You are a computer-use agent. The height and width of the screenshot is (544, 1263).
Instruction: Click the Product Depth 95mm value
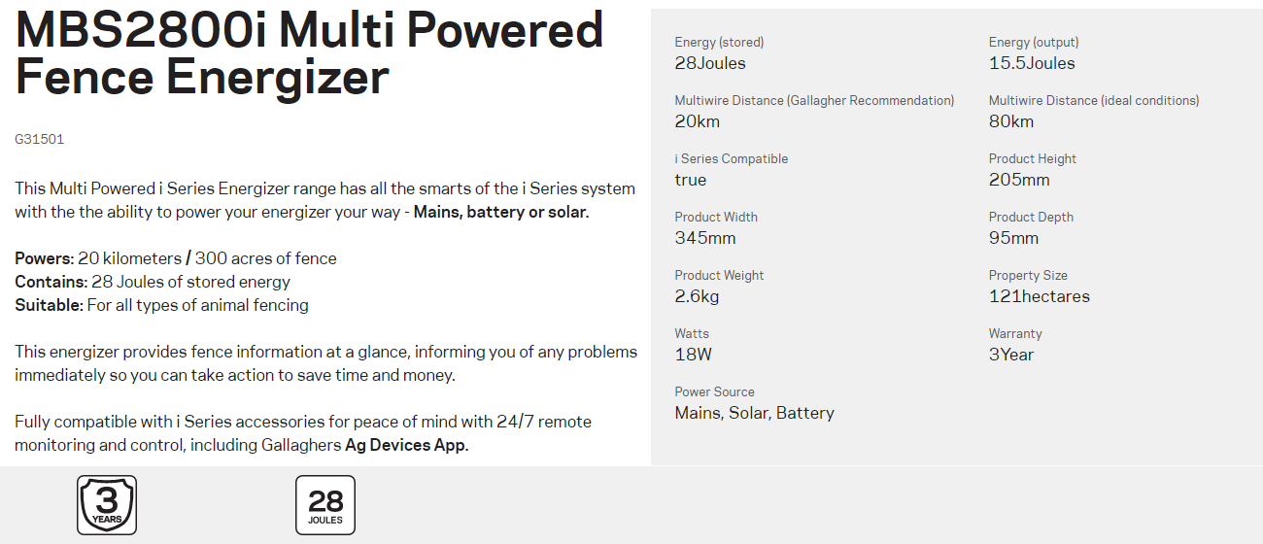pyautogui.click(x=1013, y=238)
